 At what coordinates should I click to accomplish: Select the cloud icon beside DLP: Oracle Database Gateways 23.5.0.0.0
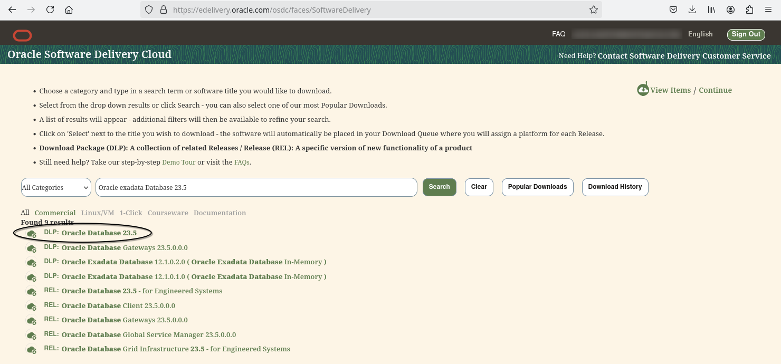click(31, 248)
